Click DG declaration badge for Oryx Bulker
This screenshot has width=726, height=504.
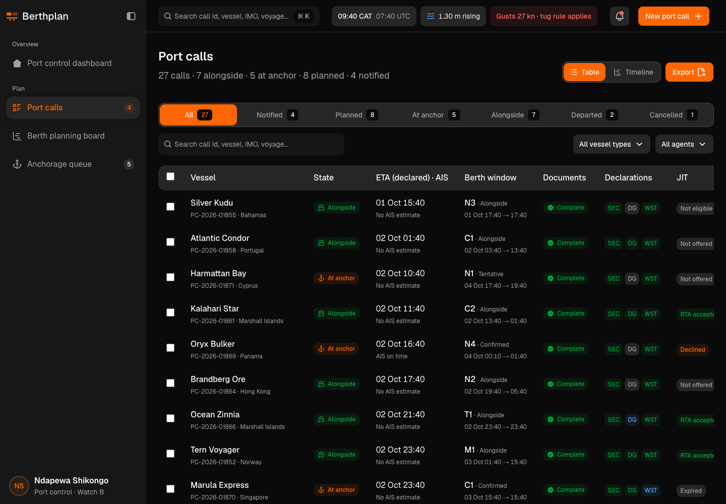(632, 349)
